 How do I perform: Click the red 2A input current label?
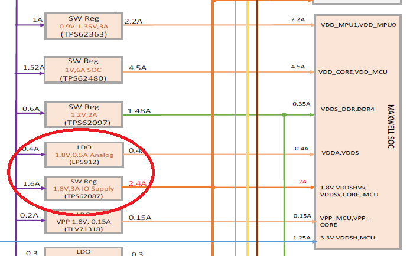point(302,182)
